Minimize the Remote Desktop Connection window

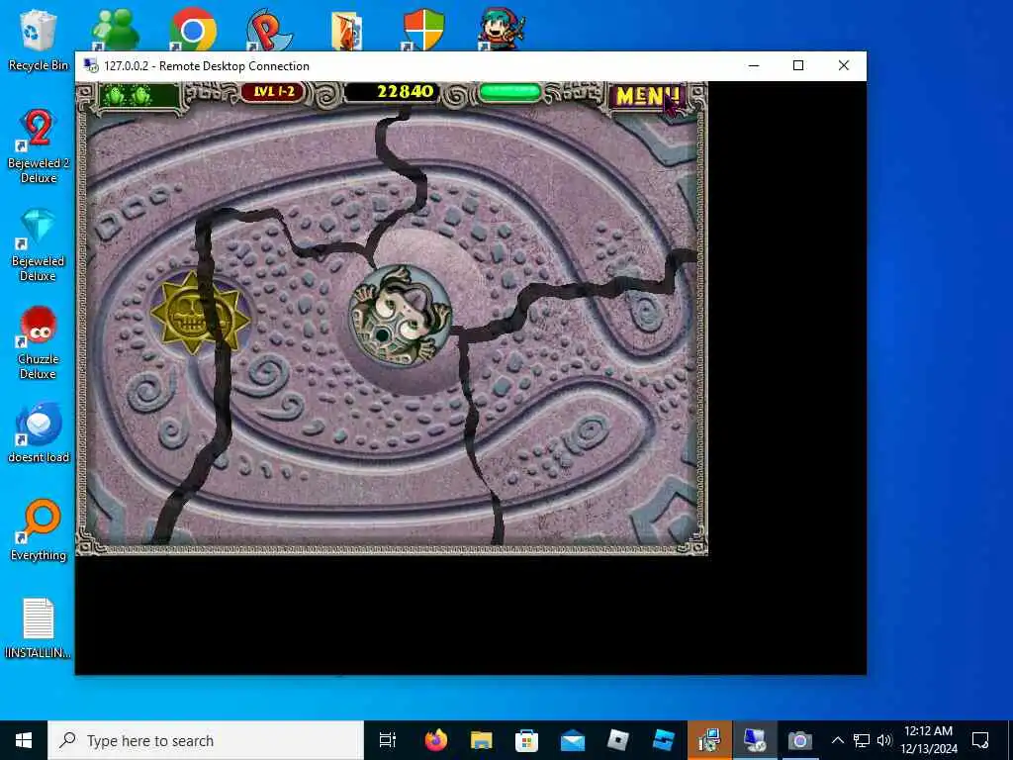point(753,66)
